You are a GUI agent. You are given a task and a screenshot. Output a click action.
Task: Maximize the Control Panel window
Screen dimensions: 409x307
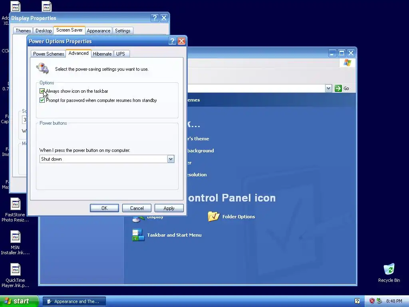coord(341,53)
